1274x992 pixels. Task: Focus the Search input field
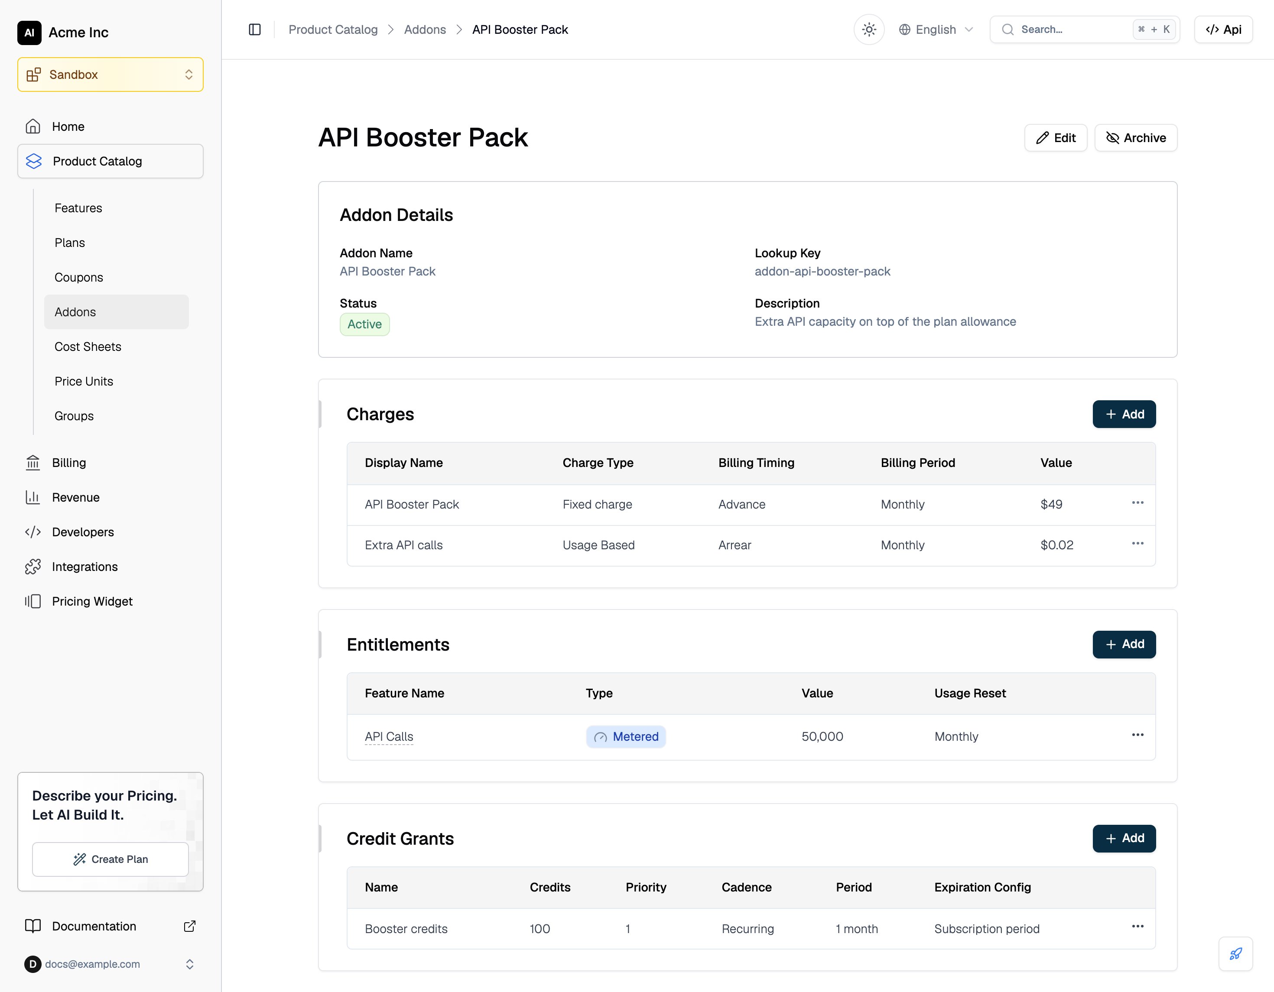pyautogui.click(x=1084, y=30)
